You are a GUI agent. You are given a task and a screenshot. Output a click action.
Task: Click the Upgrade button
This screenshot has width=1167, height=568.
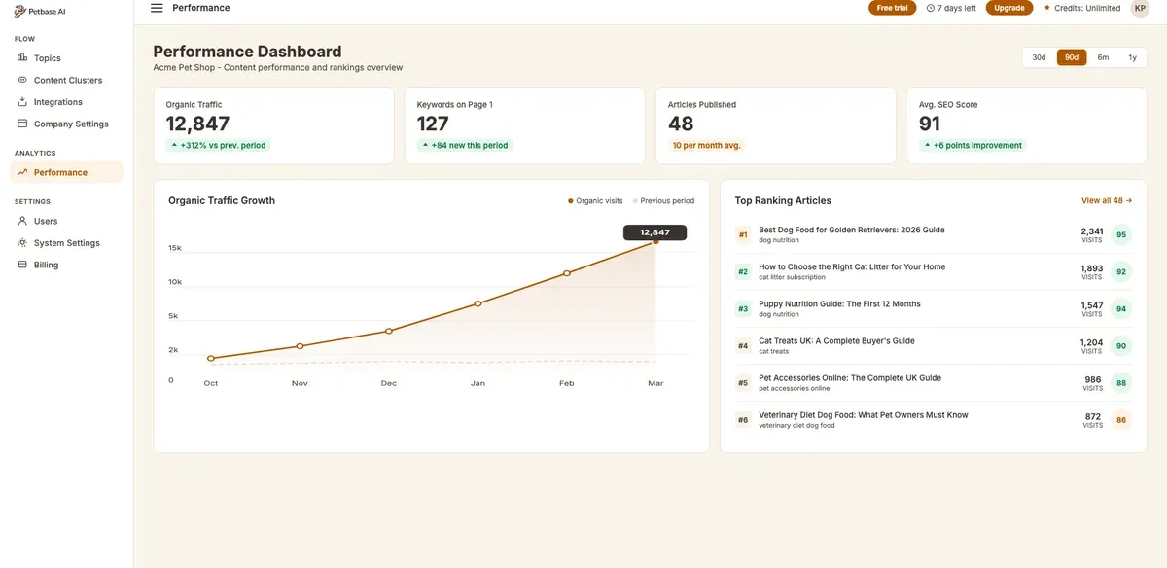point(1008,8)
